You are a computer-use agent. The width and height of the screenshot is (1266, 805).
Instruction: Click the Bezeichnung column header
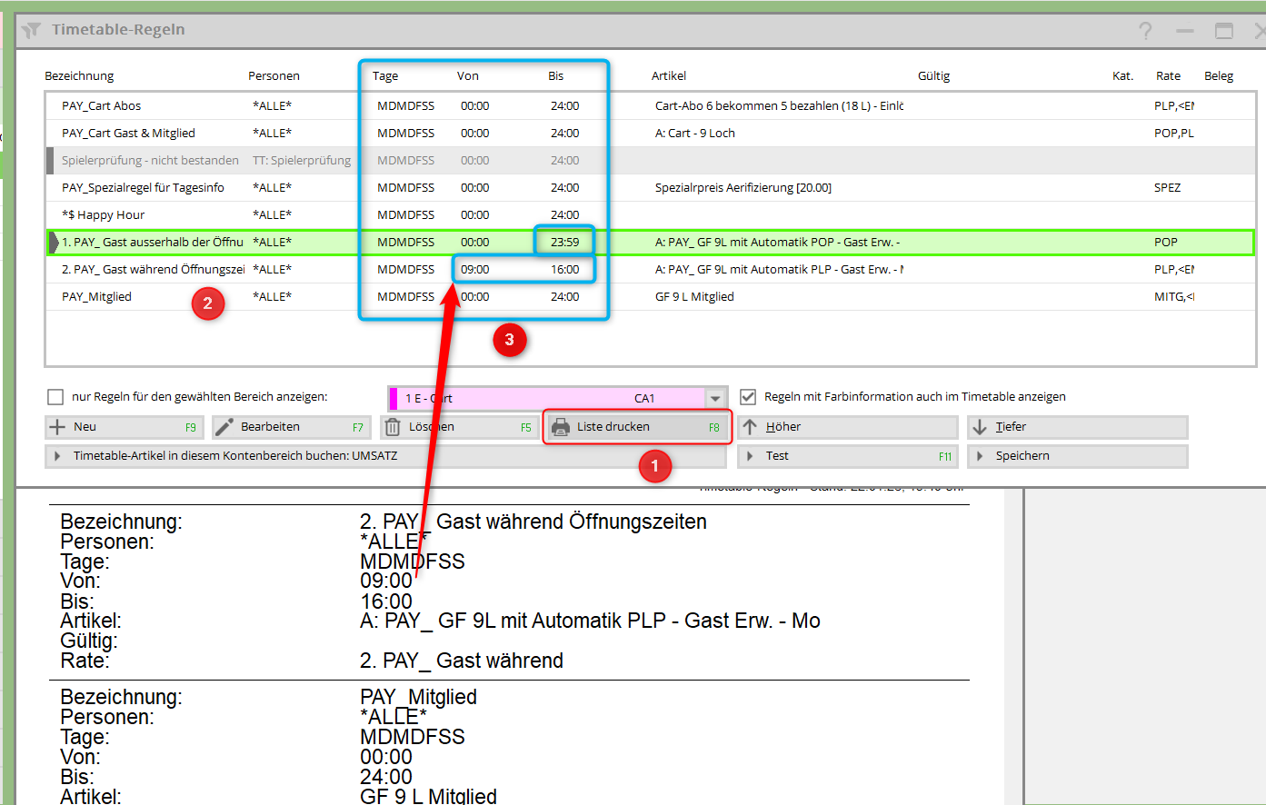[79, 76]
